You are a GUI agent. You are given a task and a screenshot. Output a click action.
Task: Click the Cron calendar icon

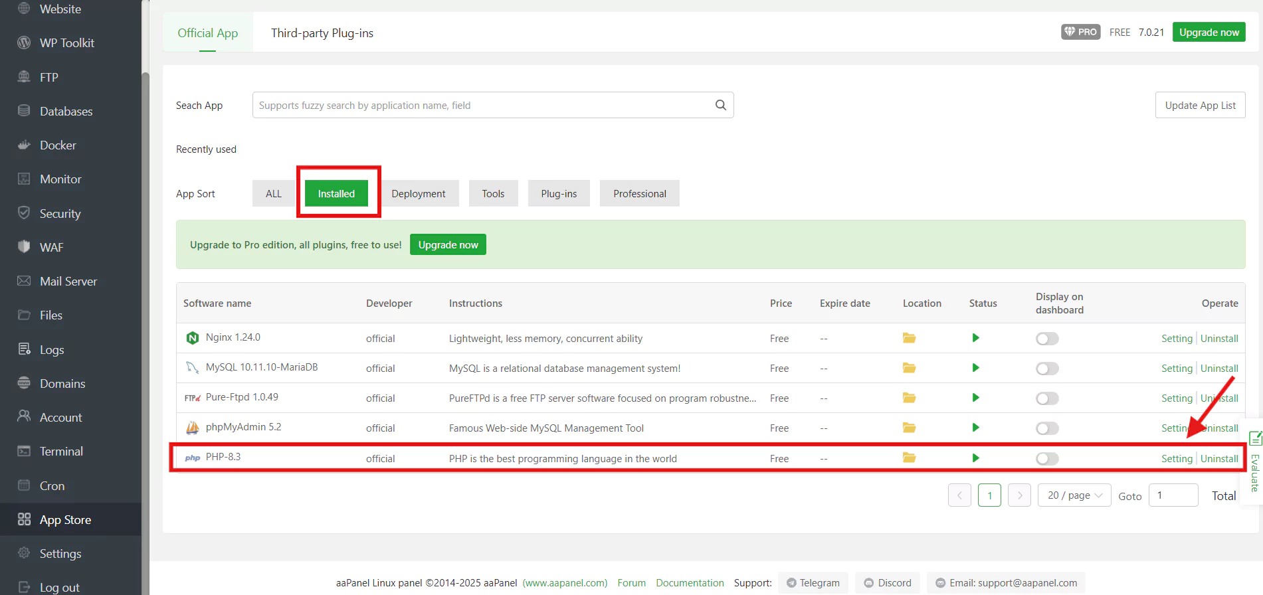pos(24,485)
